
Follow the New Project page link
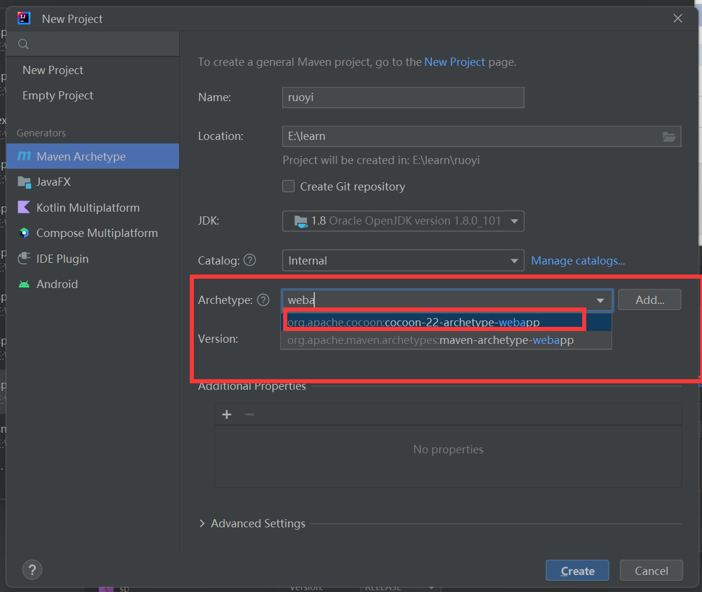(455, 62)
